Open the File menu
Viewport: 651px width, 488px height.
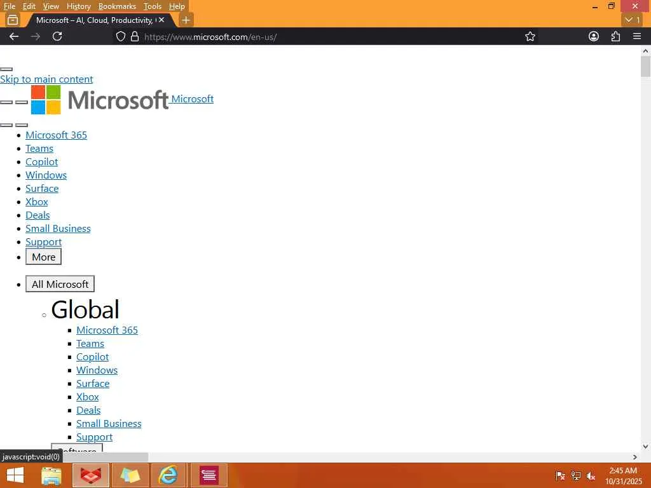[9, 6]
